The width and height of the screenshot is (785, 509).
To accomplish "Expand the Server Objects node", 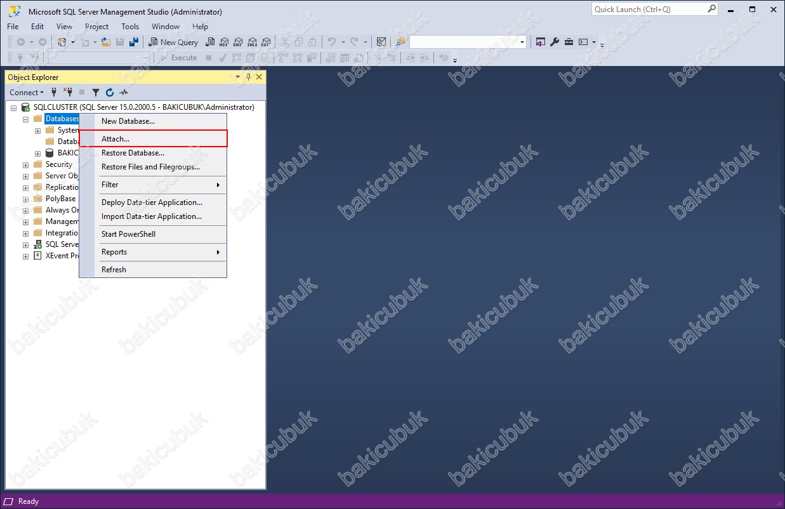I will 26,176.
